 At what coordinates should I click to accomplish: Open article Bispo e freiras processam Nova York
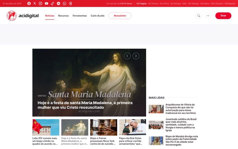pos(103,141)
